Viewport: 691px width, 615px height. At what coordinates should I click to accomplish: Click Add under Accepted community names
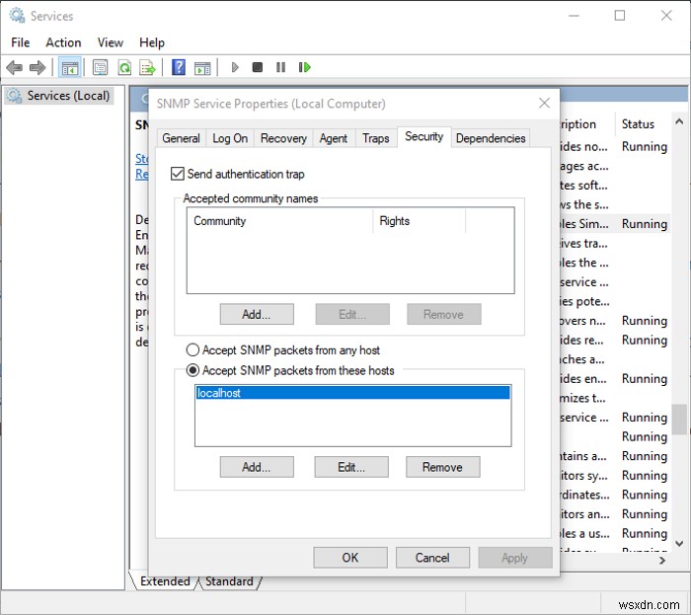click(257, 314)
